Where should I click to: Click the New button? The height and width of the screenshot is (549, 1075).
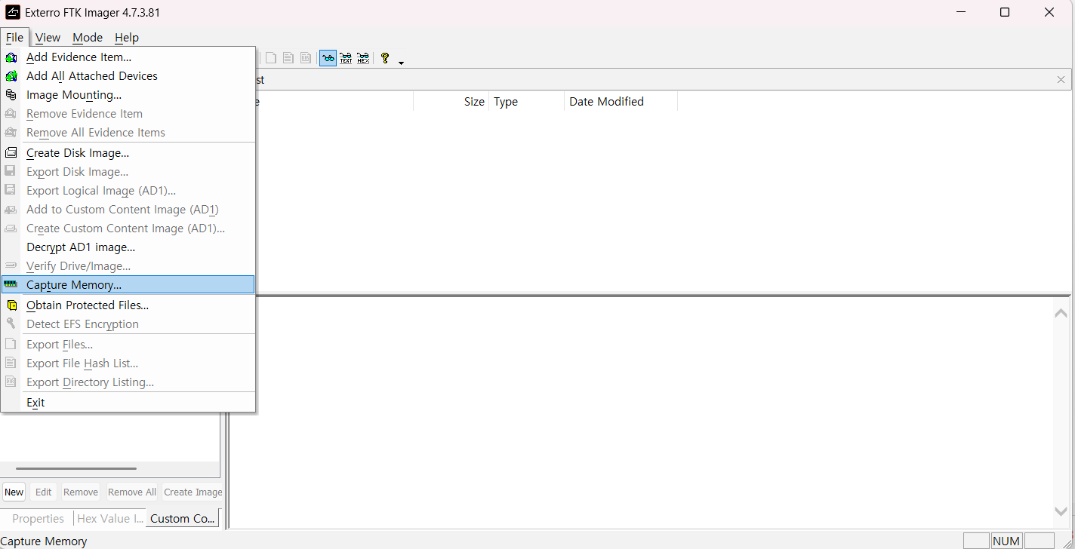(14, 492)
